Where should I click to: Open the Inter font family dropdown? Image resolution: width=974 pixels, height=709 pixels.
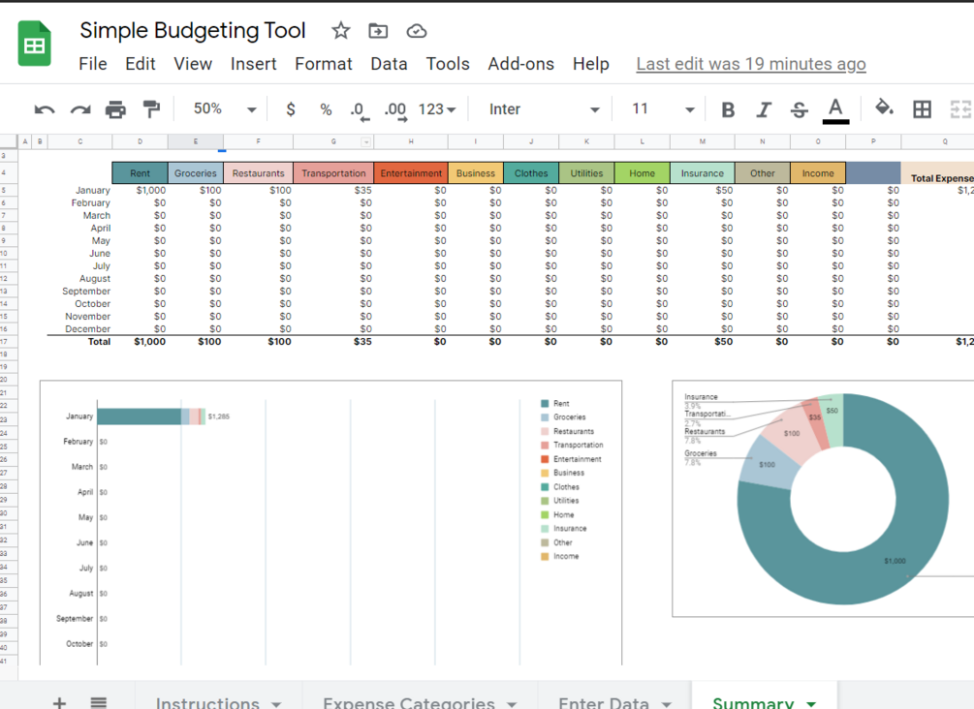[x=544, y=109]
